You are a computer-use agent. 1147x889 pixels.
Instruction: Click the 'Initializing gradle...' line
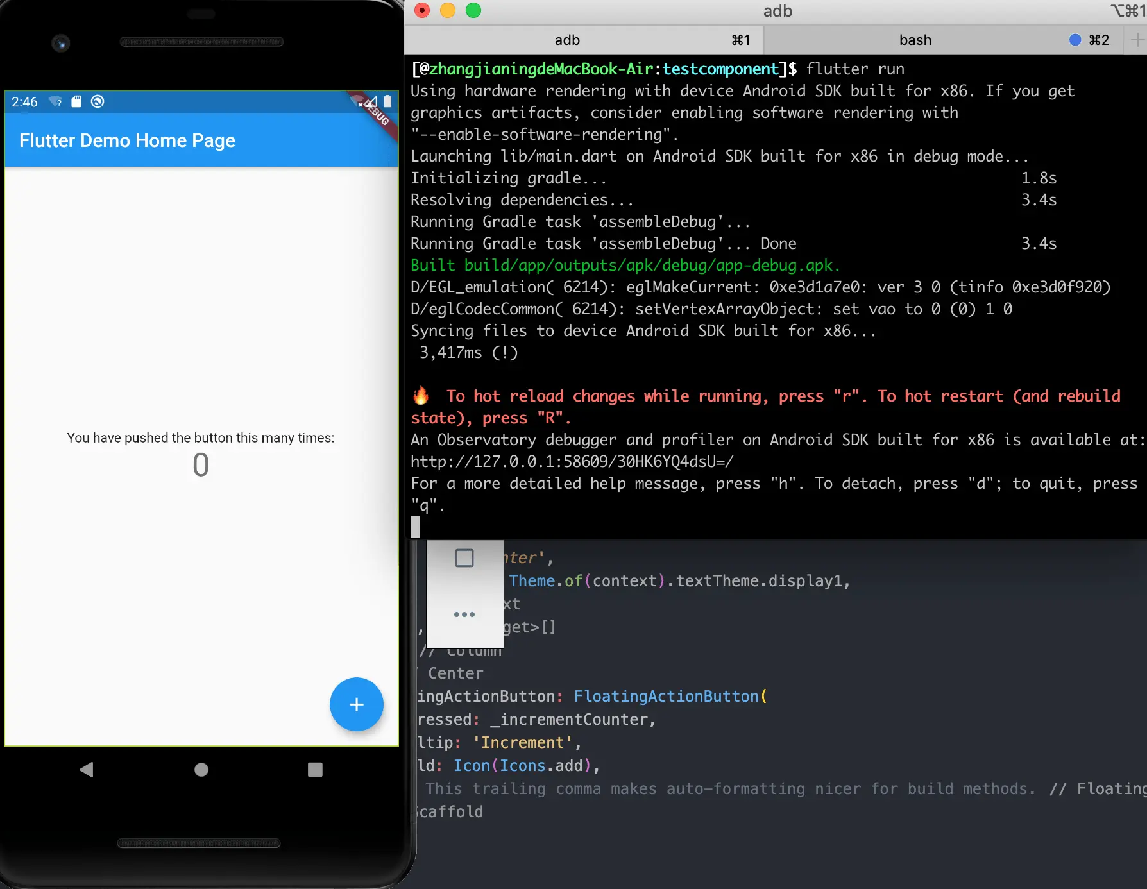pos(509,178)
